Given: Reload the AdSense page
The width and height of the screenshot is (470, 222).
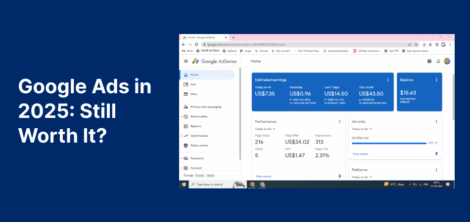Looking at the screenshot, I should click(x=196, y=44).
